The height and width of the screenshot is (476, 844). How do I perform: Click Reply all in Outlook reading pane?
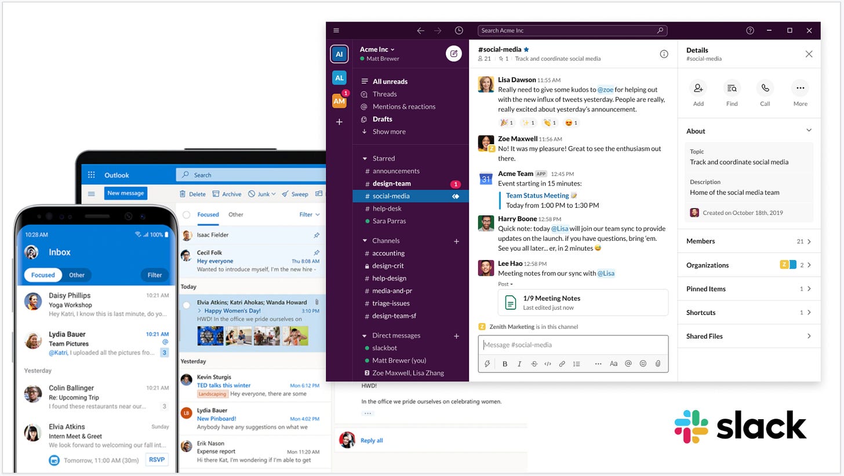tap(372, 441)
